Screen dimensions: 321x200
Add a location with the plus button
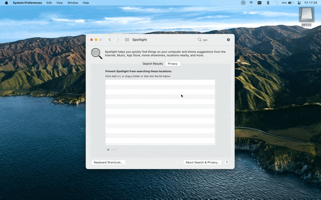pyautogui.click(x=108, y=150)
